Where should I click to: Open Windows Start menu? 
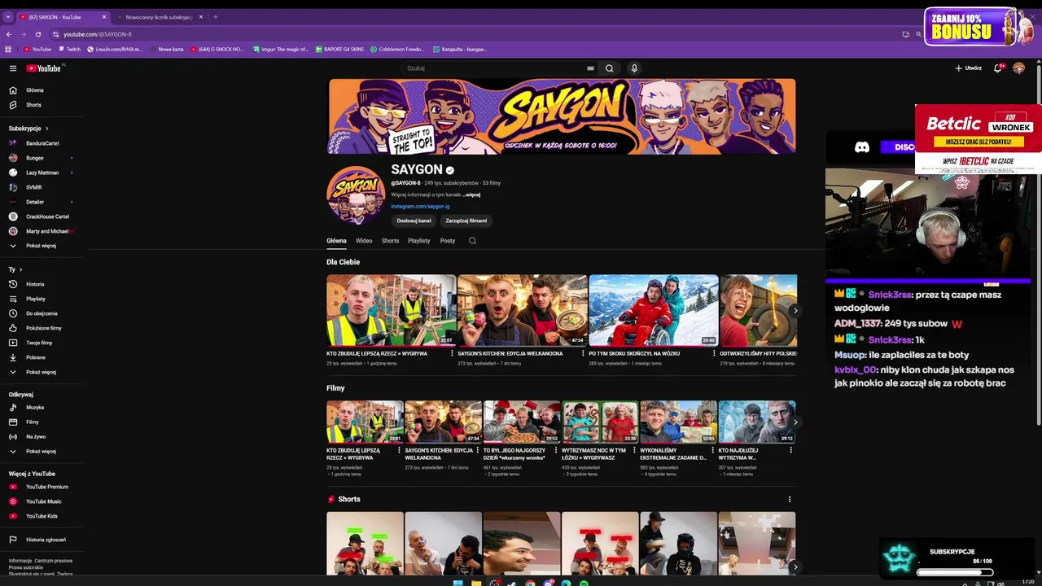[458, 583]
